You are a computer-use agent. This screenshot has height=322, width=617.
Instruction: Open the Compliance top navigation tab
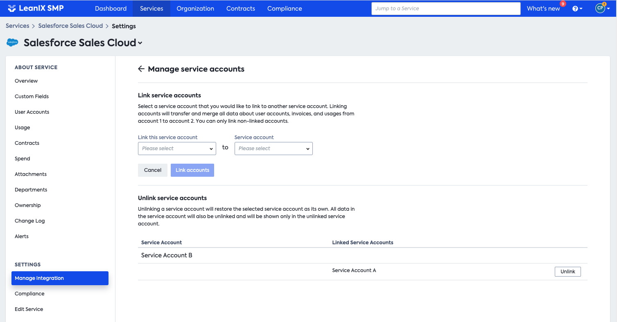click(285, 9)
